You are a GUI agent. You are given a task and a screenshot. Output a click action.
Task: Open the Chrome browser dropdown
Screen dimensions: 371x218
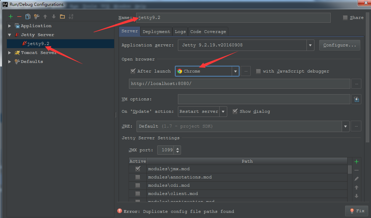tap(235, 71)
